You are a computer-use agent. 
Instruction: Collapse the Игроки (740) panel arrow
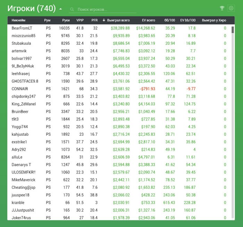(x=61, y=9)
